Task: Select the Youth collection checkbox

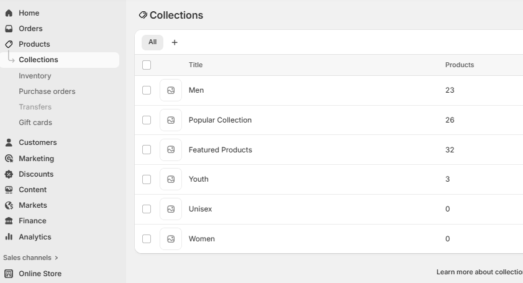Action: [147, 179]
